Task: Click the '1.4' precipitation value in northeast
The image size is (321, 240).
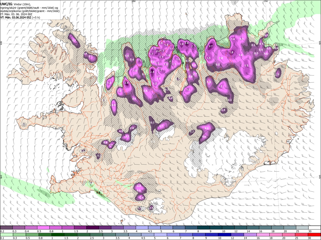Action: [x=233, y=39]
